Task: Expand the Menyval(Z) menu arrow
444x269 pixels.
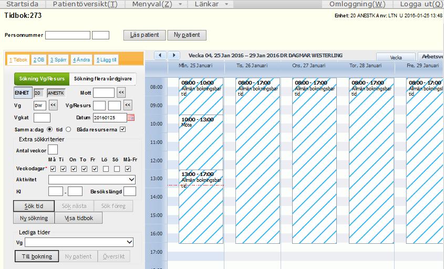Action: tap(180, 4)
